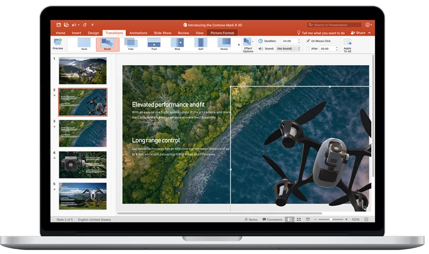
Task: Click the Save icon in title bar
Action: click(x=66, y=25)
